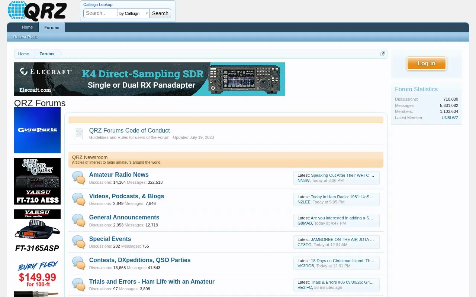
Task: Click the Forum Statistics heading
Action: [x=416, y=89]
